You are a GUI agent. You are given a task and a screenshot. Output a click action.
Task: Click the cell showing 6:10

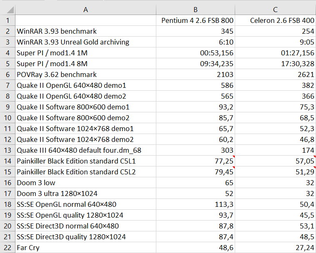click(x=196, y=42)
